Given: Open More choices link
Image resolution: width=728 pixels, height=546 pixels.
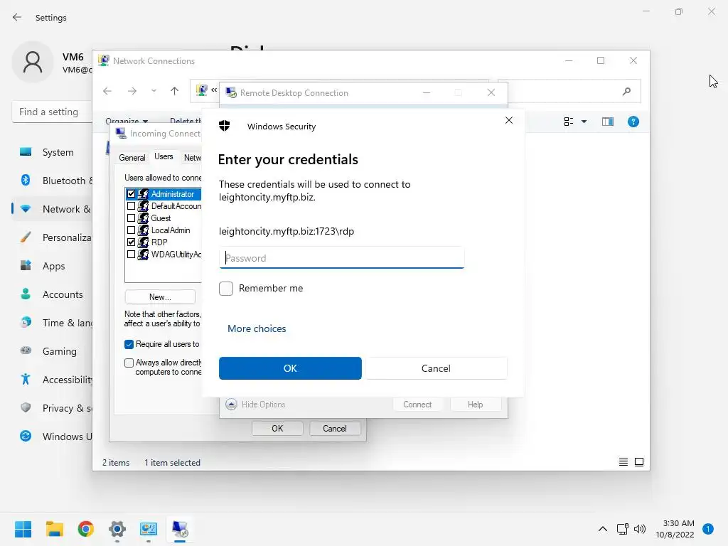Looking at the screenshot, I should tap(257, 328).
